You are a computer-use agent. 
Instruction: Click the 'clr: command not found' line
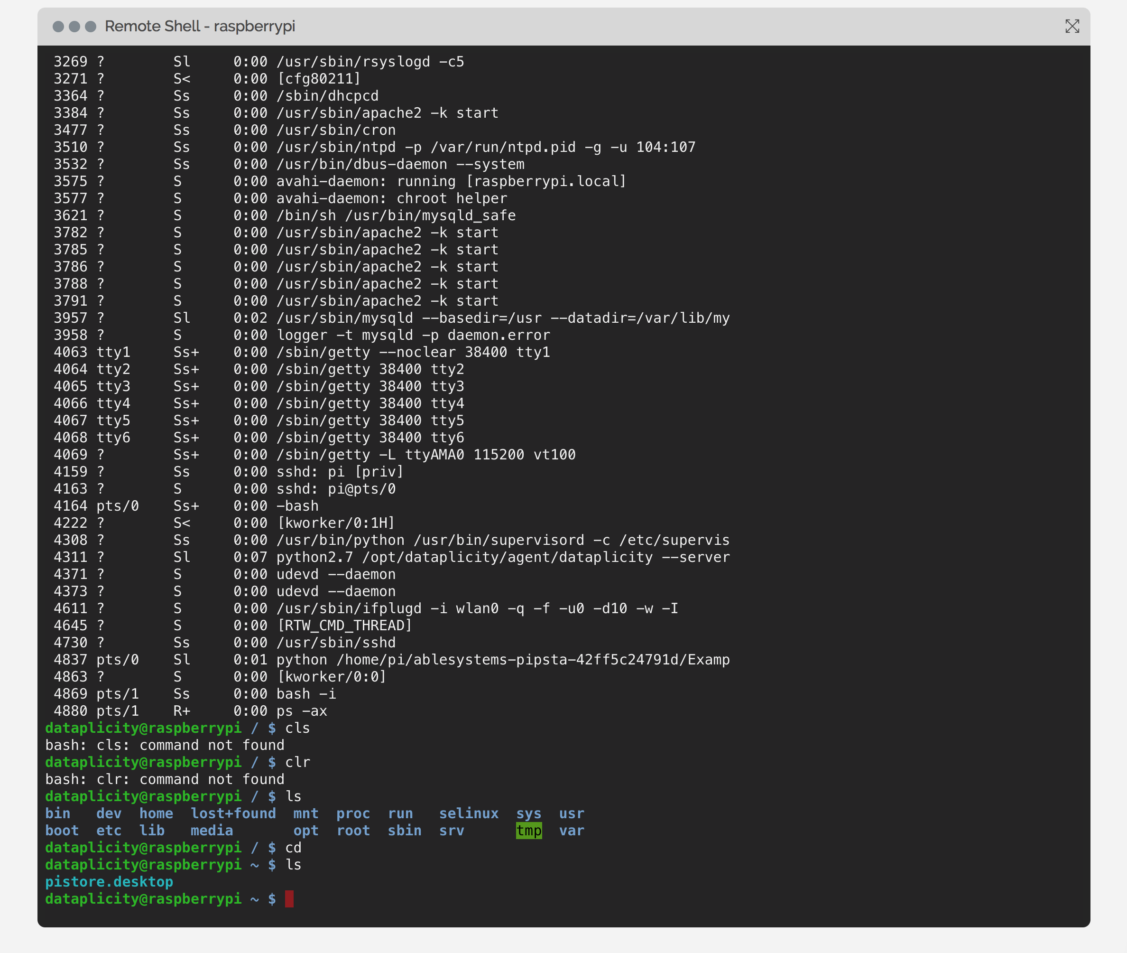[165, 779]
